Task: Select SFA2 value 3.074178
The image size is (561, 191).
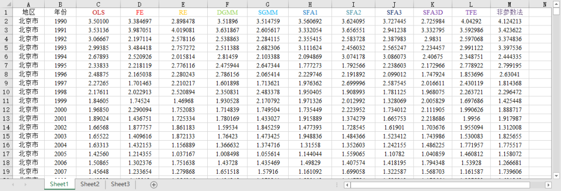Action: 354,57
